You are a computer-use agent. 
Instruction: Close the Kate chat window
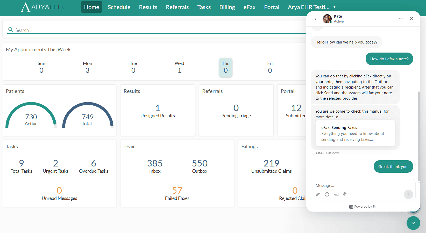click(411, 19)
